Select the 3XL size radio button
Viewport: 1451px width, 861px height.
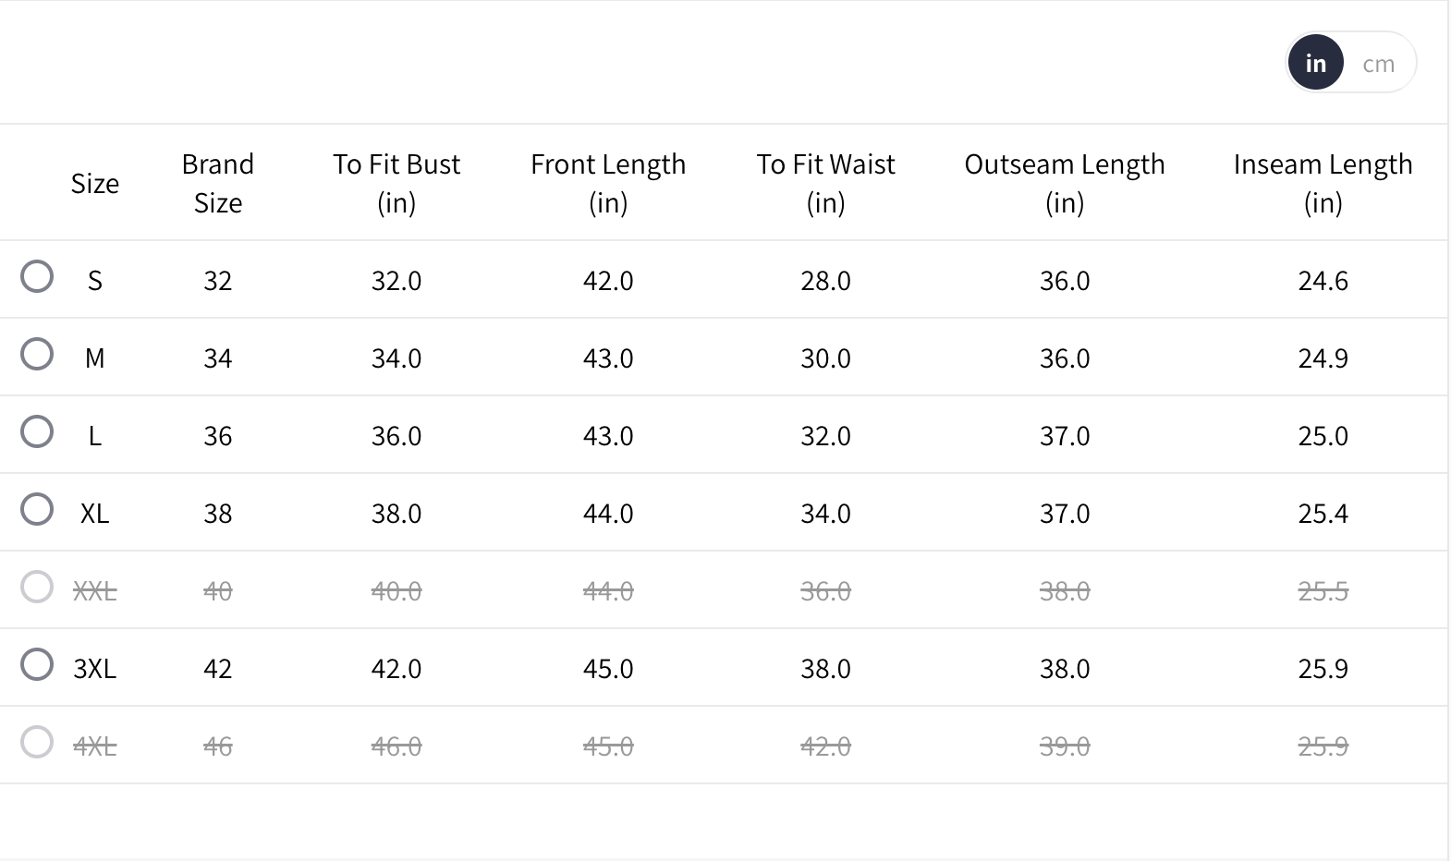[37, 664]
